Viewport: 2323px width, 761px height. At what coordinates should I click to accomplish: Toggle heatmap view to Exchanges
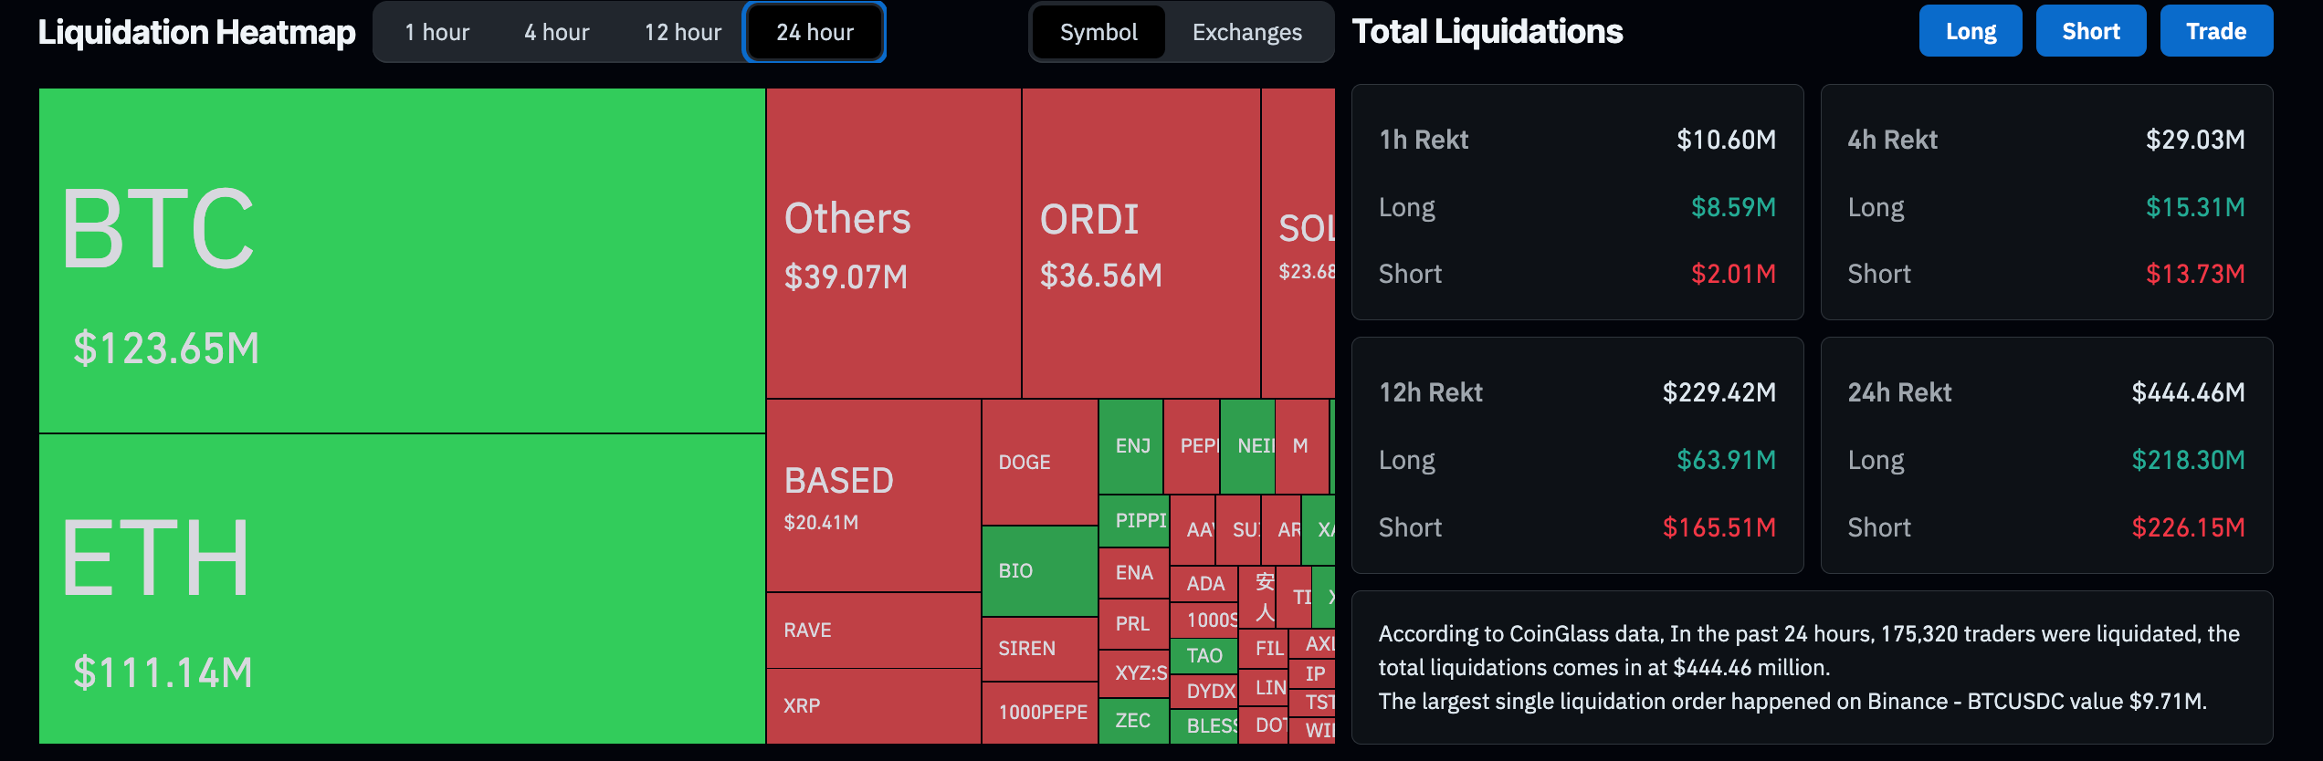(1246, 33)
